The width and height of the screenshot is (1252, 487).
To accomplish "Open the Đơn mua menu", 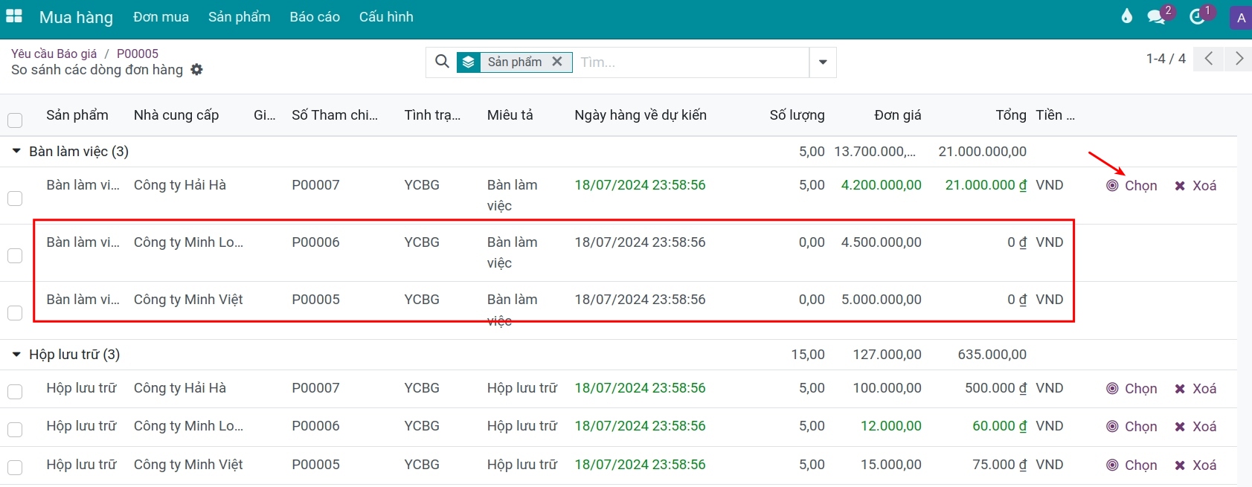I will click(x=161, y=17).
